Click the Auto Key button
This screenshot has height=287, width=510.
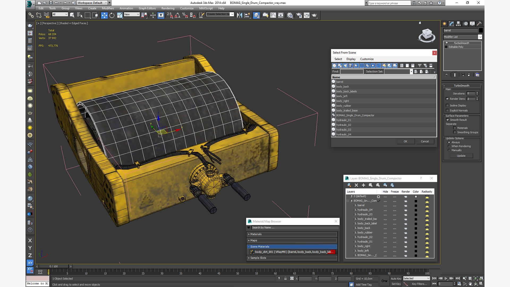pyautogui.click(x=396, y=278)
